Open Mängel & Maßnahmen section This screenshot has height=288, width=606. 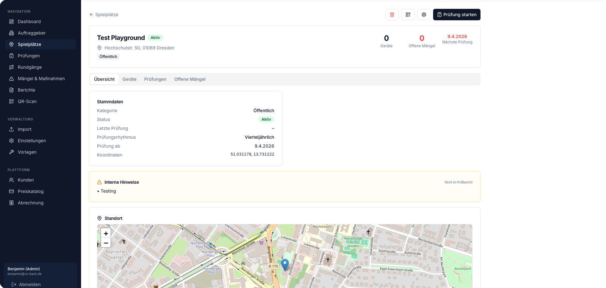tap(41, 79)
